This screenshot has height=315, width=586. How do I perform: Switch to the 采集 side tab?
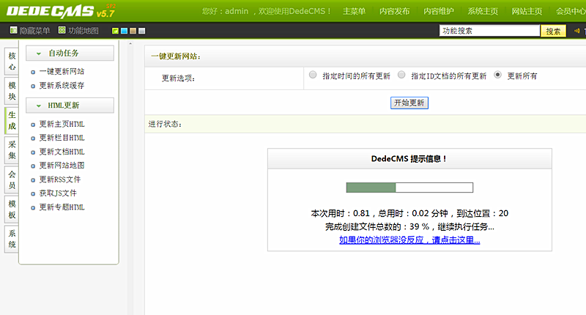click(12, 150)
